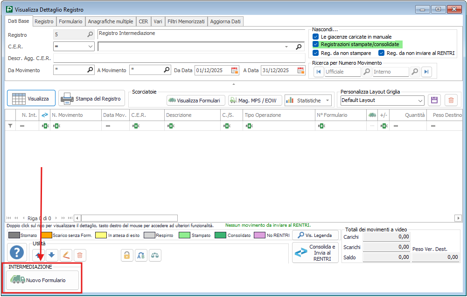This screenshot has width=467, height=297.
Task: Click magnifier next to Ufficiale search field
Action: [367, 72]
